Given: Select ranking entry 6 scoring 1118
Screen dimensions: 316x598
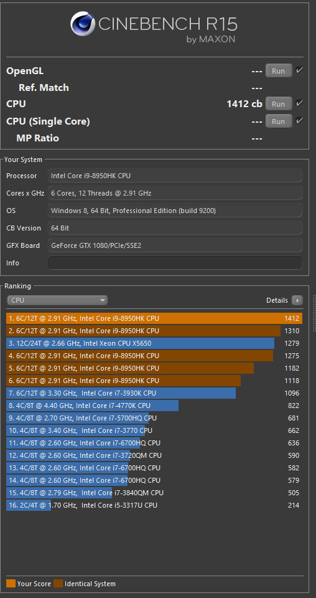Looking at the screenshot, I should click(x=154, y=381).
